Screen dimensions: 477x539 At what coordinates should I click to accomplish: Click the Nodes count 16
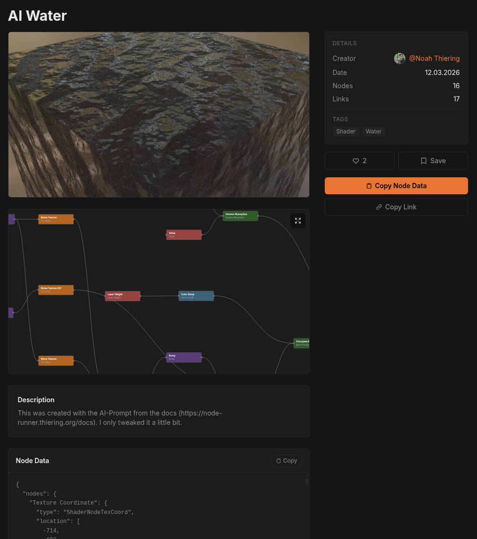tap(456, 86)
